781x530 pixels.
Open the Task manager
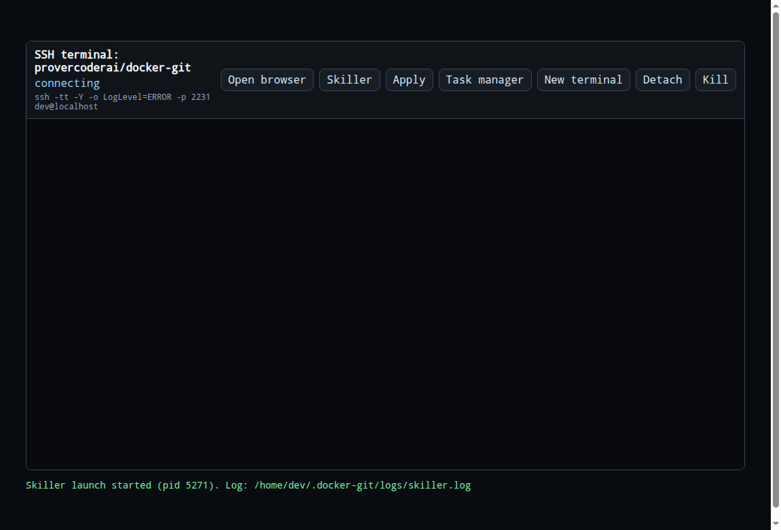pyautogui.click(x=485, y=79)
